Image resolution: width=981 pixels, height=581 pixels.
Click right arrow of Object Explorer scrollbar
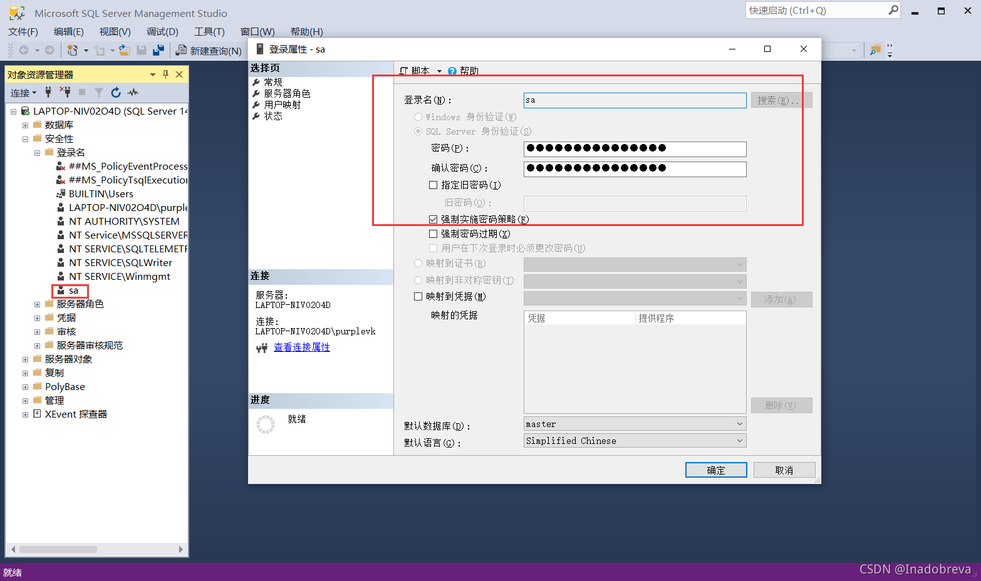(181, 549)
